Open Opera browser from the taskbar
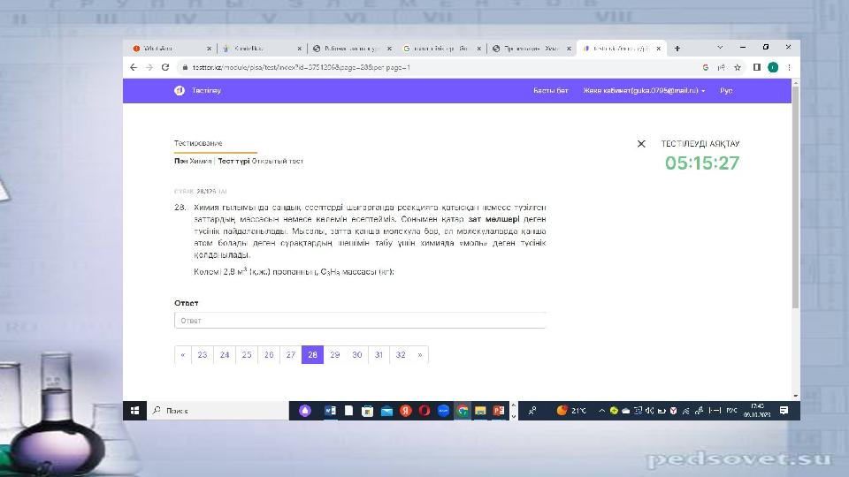The height and width of the screenshot is (477, 849). (x=424, y=411)
